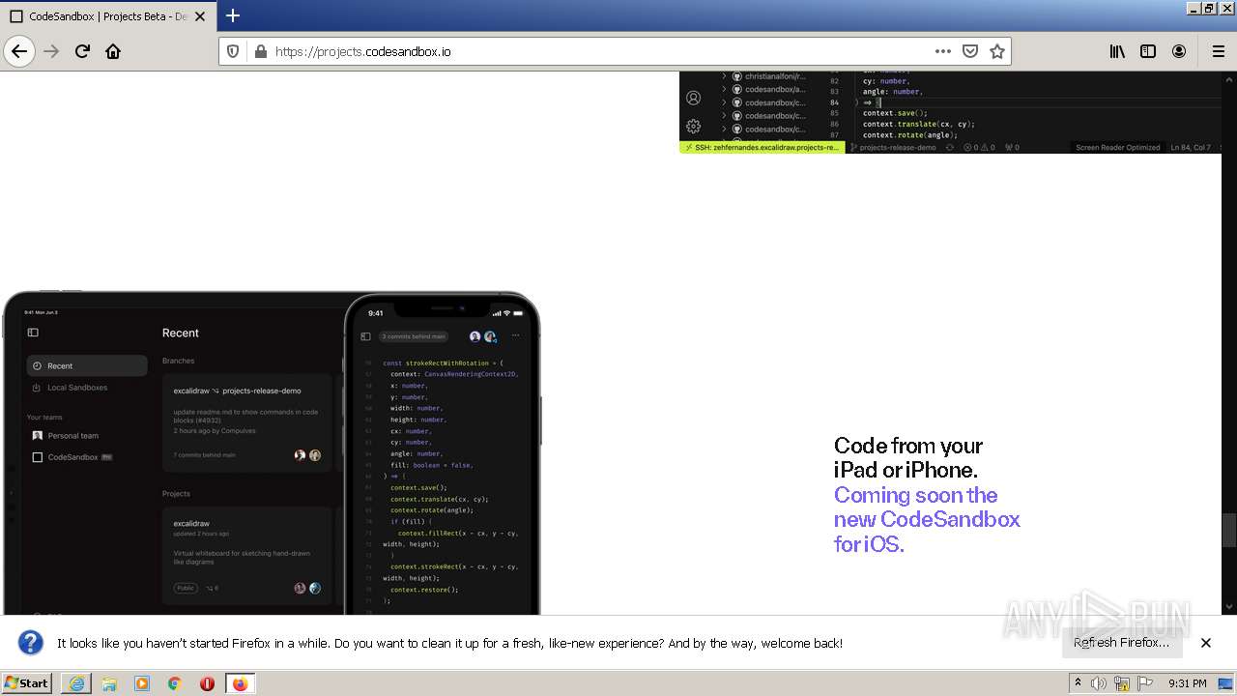Click the page vertical scrollbar thumb

coord(1229,531)
